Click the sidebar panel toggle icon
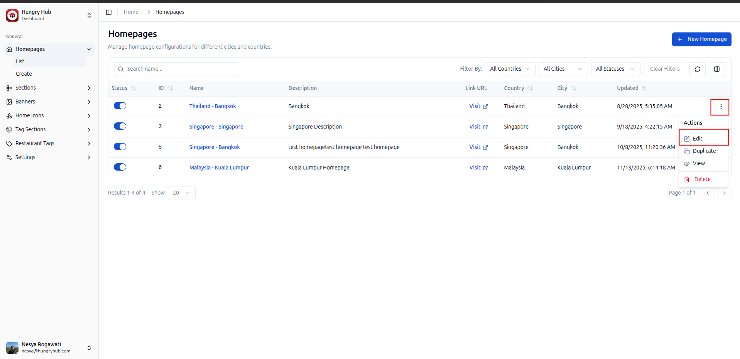Image resolution: width=740 pixels, height=359 pixels. 109,12
